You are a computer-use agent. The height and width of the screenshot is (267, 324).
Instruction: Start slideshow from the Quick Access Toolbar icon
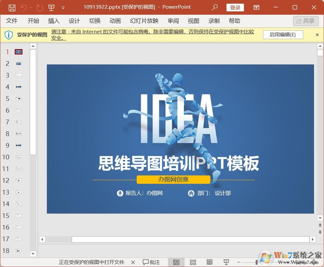(51, 7)
